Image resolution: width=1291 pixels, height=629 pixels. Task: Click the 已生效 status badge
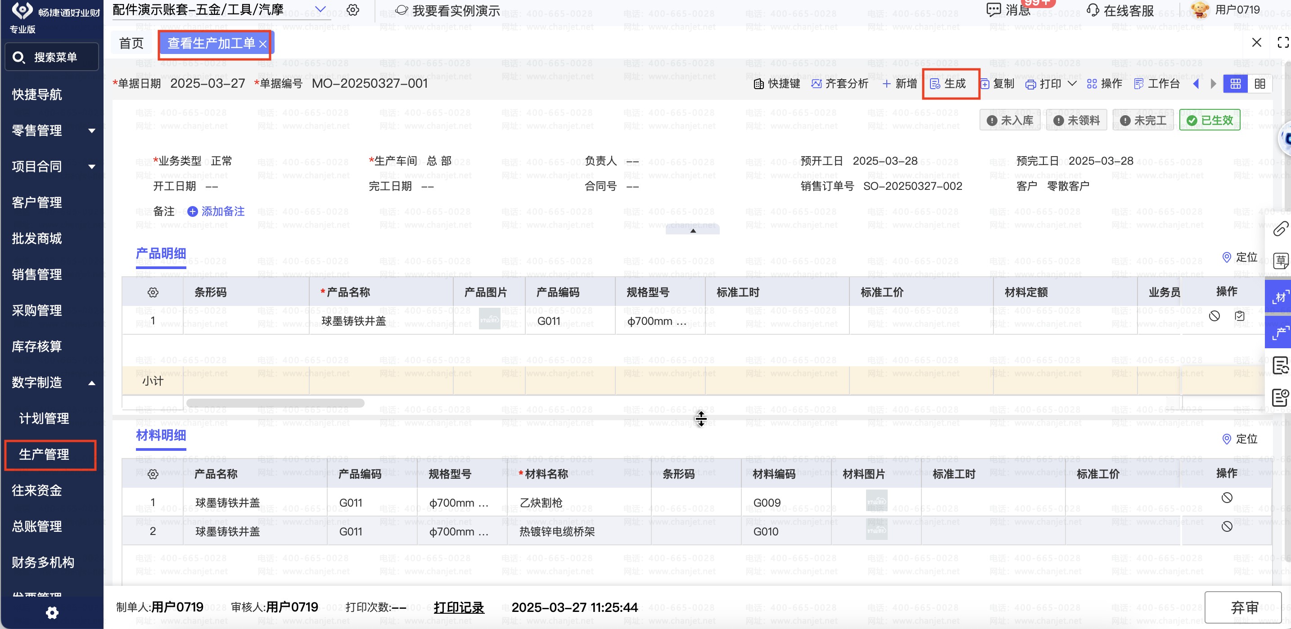1210,120
